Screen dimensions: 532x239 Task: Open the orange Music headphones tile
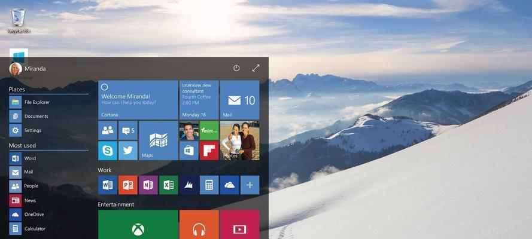(199, 225)
